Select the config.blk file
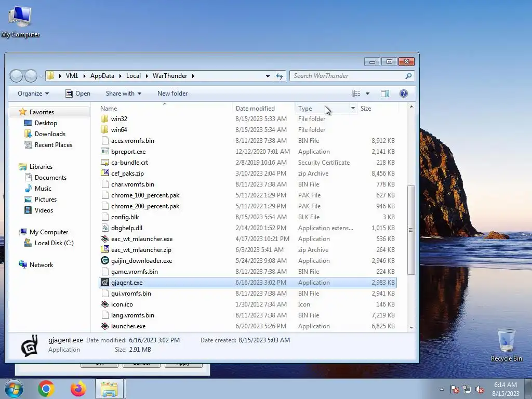Image resolution: width=532 pixels, height=399 pixels. point(248,217)
